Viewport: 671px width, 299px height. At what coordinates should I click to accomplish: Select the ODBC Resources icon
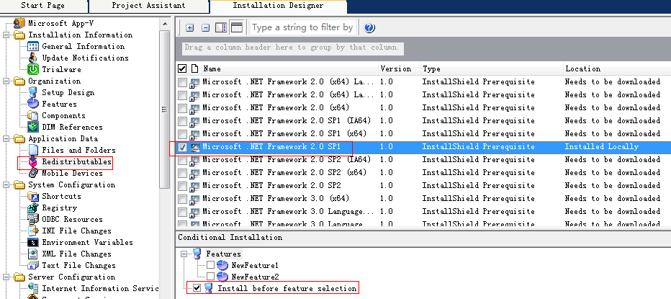[x=33, y=219]
